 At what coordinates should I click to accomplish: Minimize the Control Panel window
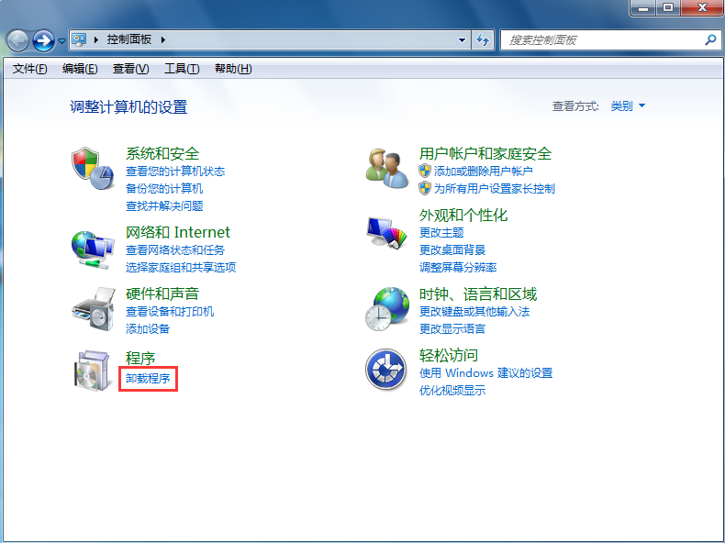click(x=643, y=7)
